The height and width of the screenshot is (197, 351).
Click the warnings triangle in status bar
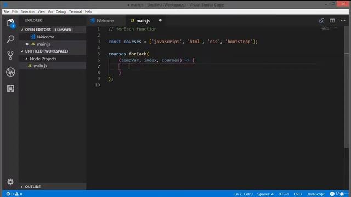[x=17, y=194]
